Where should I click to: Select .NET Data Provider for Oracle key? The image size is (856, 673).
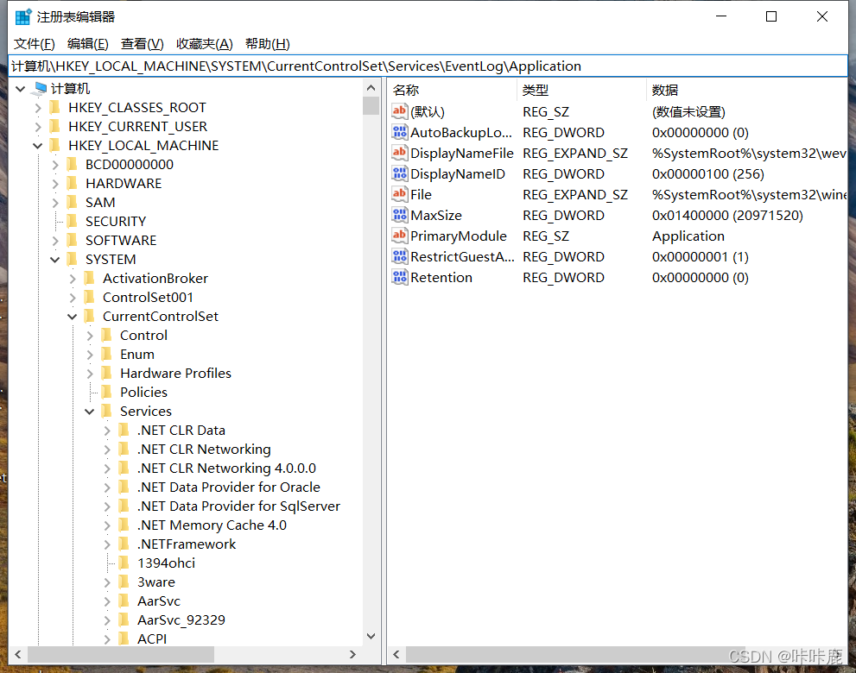coord(228,487)
